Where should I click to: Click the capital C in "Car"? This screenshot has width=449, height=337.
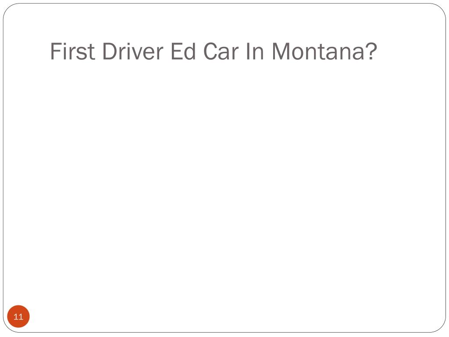pyautogui.click(x=210, y=52)
